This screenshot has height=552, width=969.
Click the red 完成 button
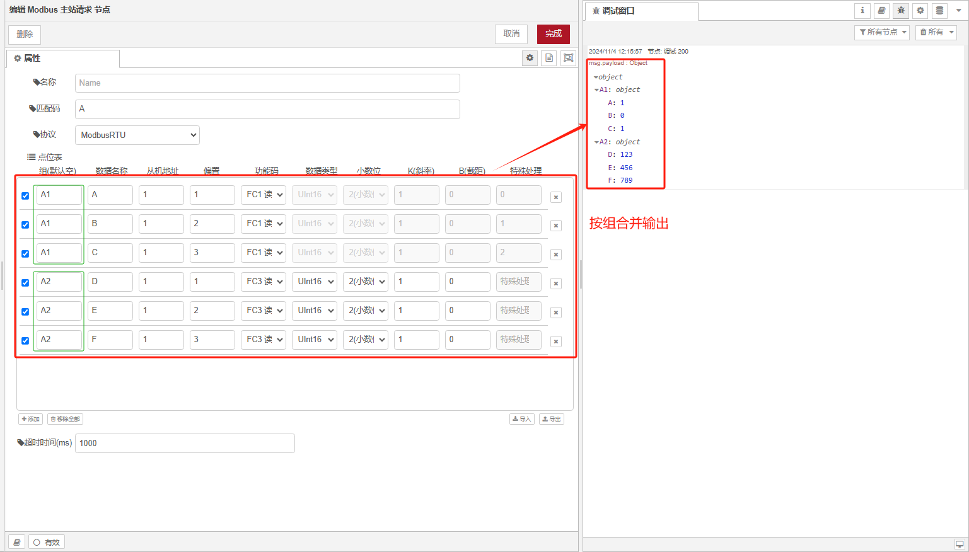pyautogui.click(x=553, y=34)
